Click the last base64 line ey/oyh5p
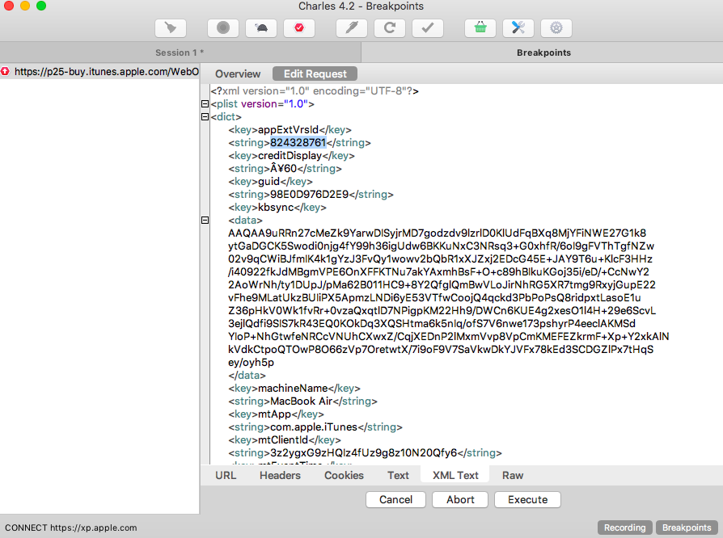 tap(251, 363)
